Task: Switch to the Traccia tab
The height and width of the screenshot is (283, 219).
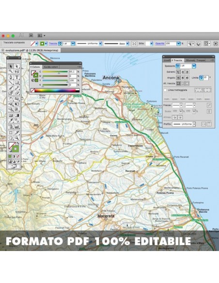Action: [177, 60]
